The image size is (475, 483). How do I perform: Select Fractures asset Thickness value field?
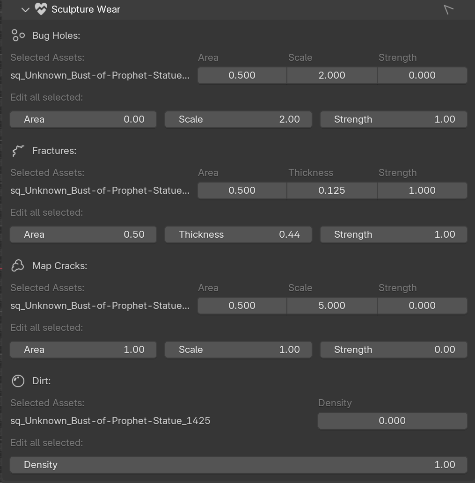(332, 190)
